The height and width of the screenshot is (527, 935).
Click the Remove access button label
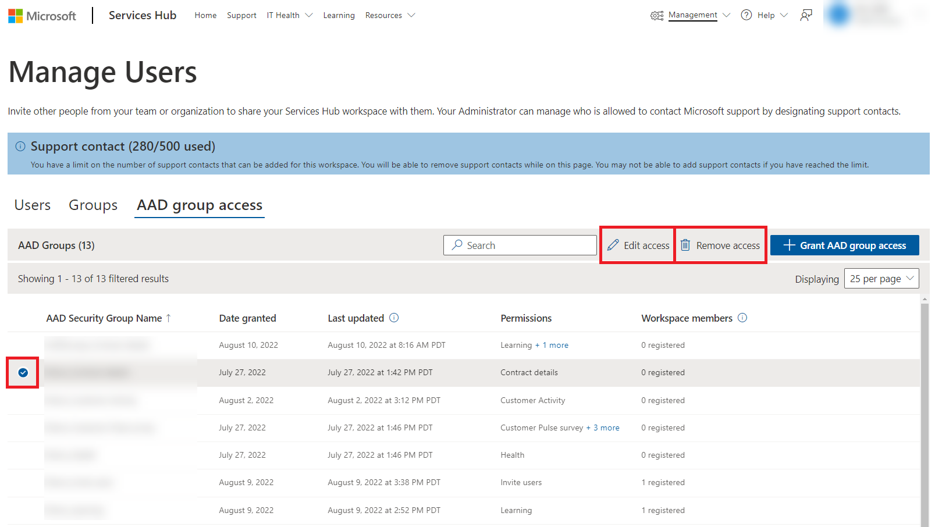[x=728, y=245]
